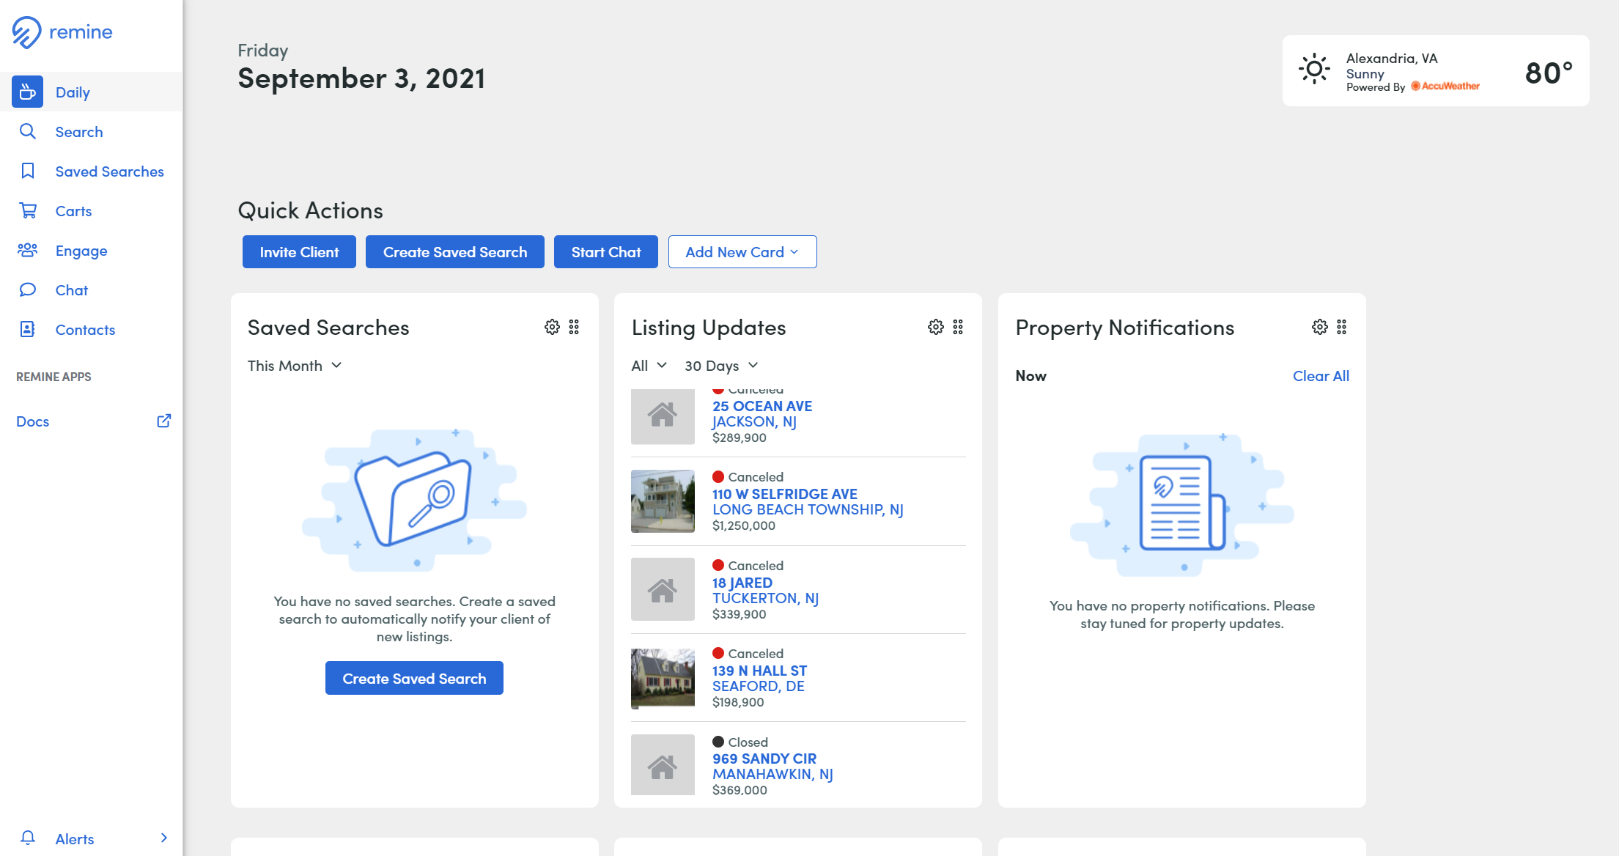
Task: Click the Chat bubble icon
Action: pos(27,289)
